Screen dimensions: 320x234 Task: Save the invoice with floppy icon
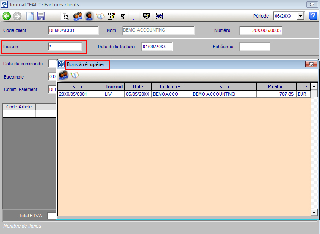pos(41,16)
